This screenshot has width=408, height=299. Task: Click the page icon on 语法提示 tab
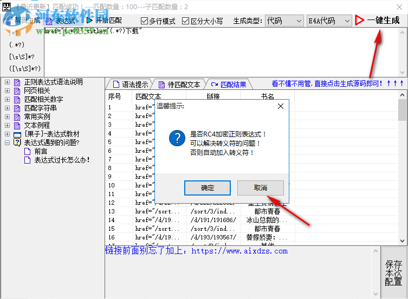[x=116, y=84]
